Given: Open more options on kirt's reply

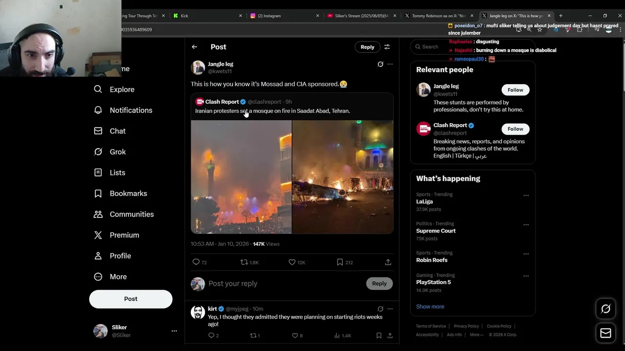Looking at the screenshot, I should (390, 309).
